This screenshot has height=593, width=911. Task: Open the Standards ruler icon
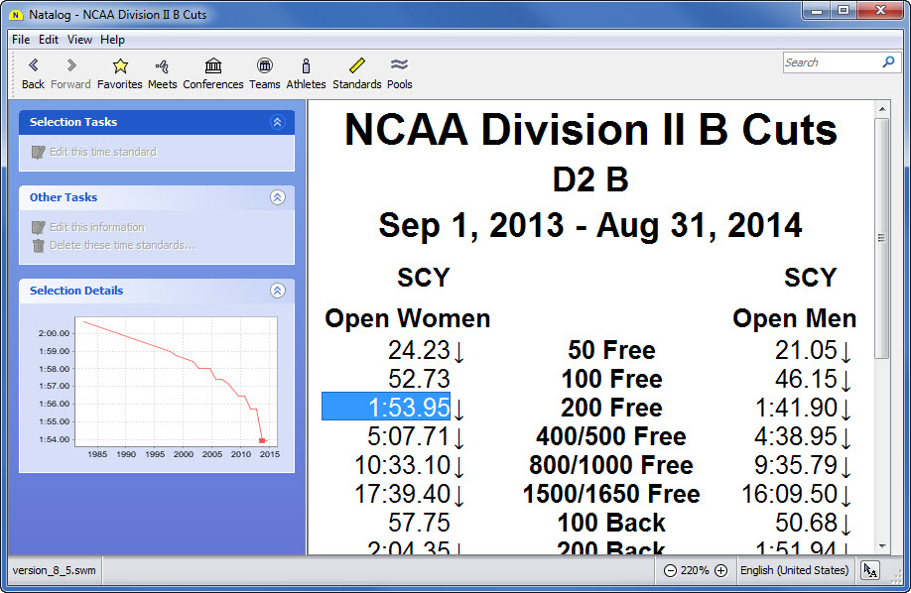[x=357, y=65]
